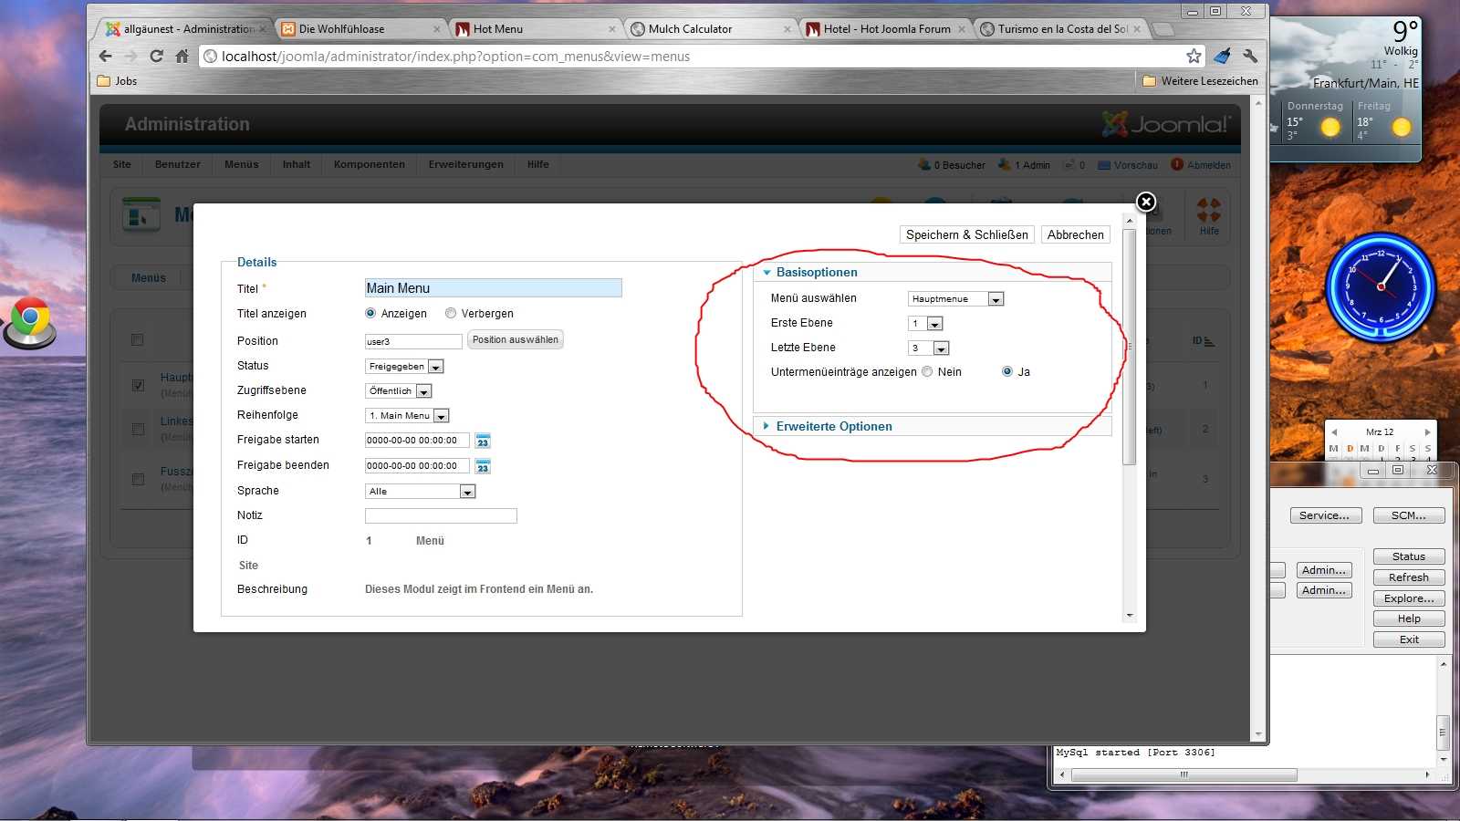Collapse Basisoptionen section

[x=816, y=272]
